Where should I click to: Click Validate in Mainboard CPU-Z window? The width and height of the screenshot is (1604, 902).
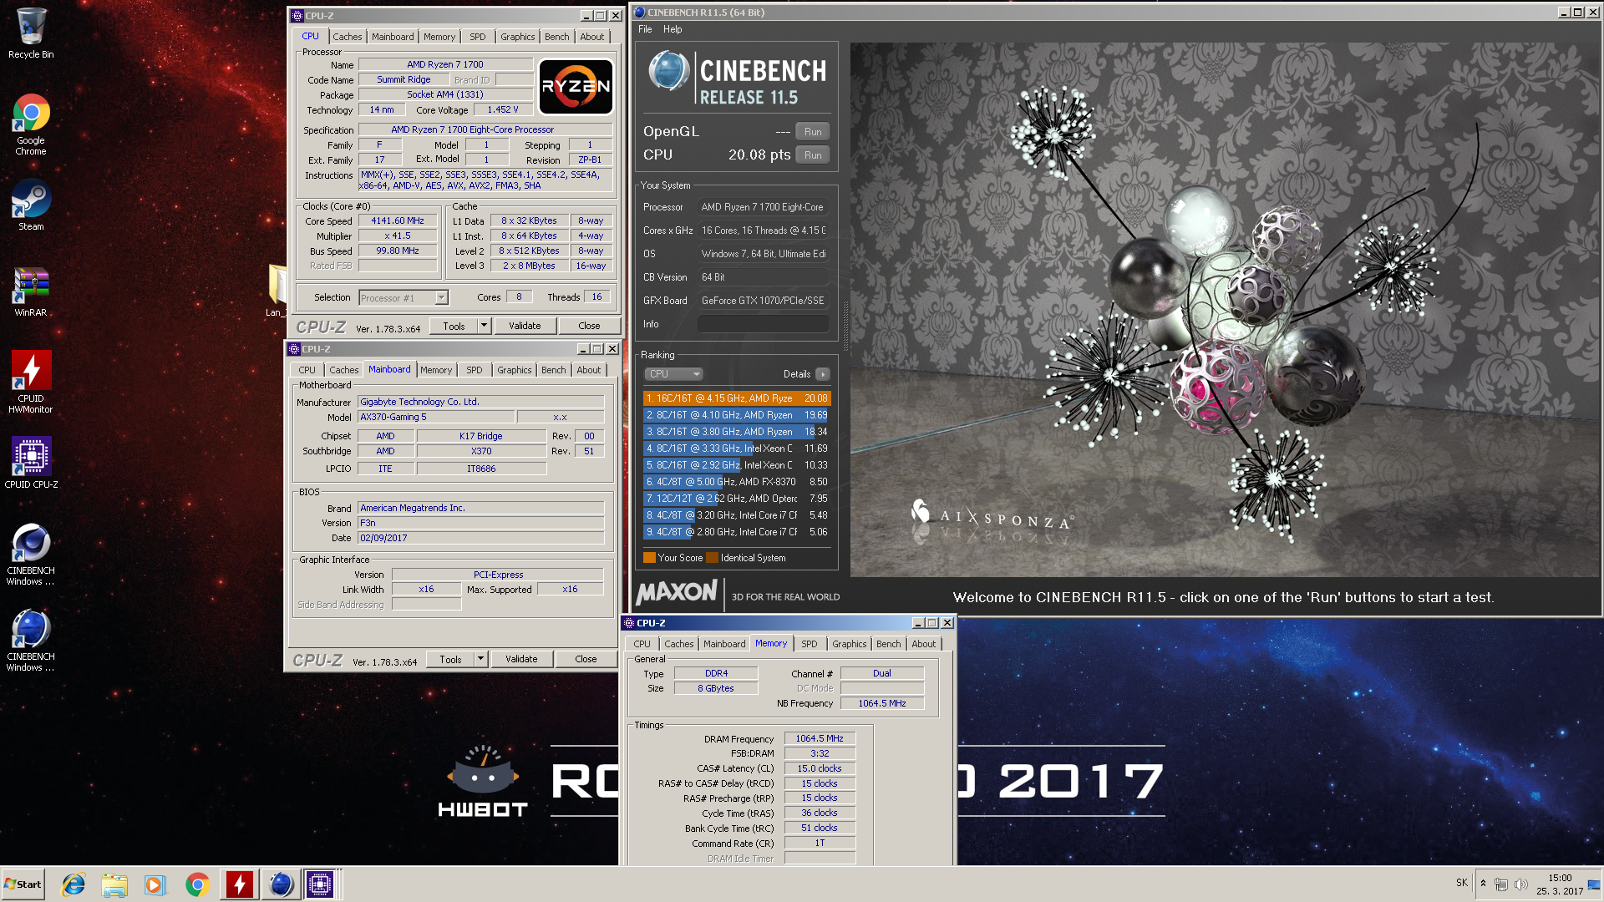click(x=521, y=659)
